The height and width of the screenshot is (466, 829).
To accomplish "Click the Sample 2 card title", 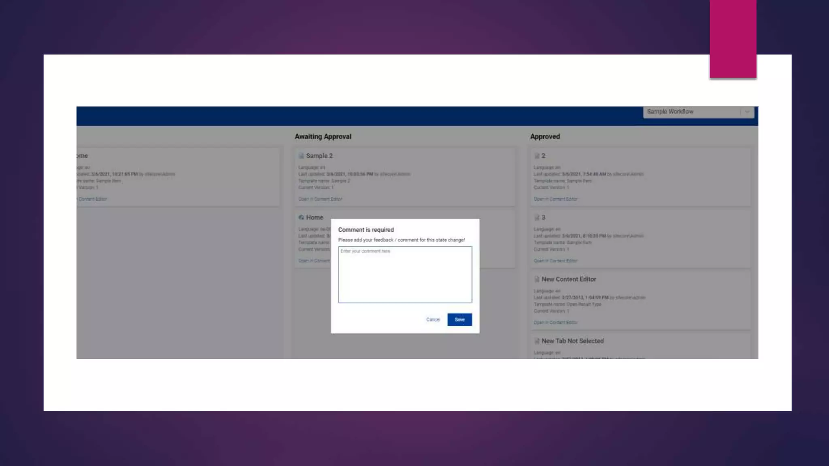I will coord(319,156).
